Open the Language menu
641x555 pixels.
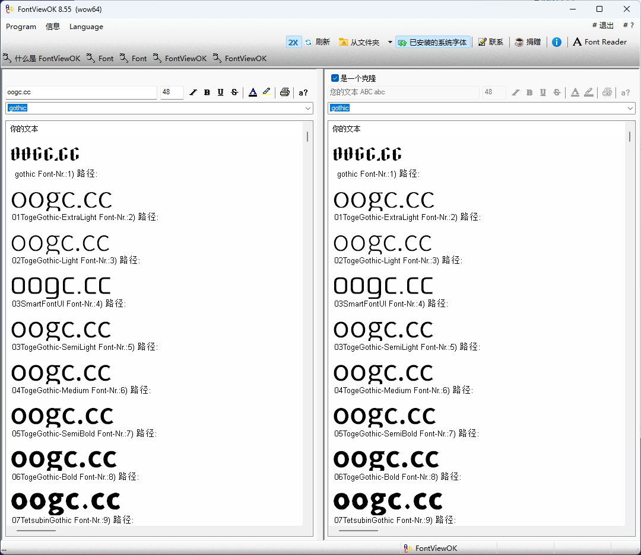click(86, 27)
